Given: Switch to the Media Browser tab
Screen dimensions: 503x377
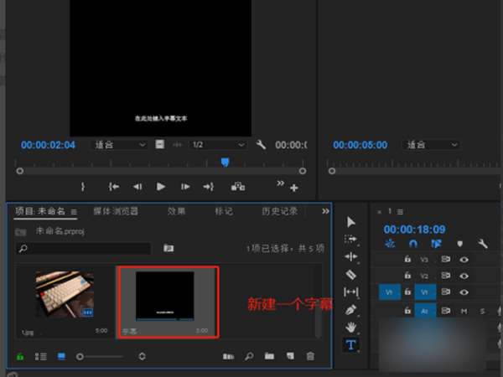Looking at the screenshot, I should click(116, 211).
